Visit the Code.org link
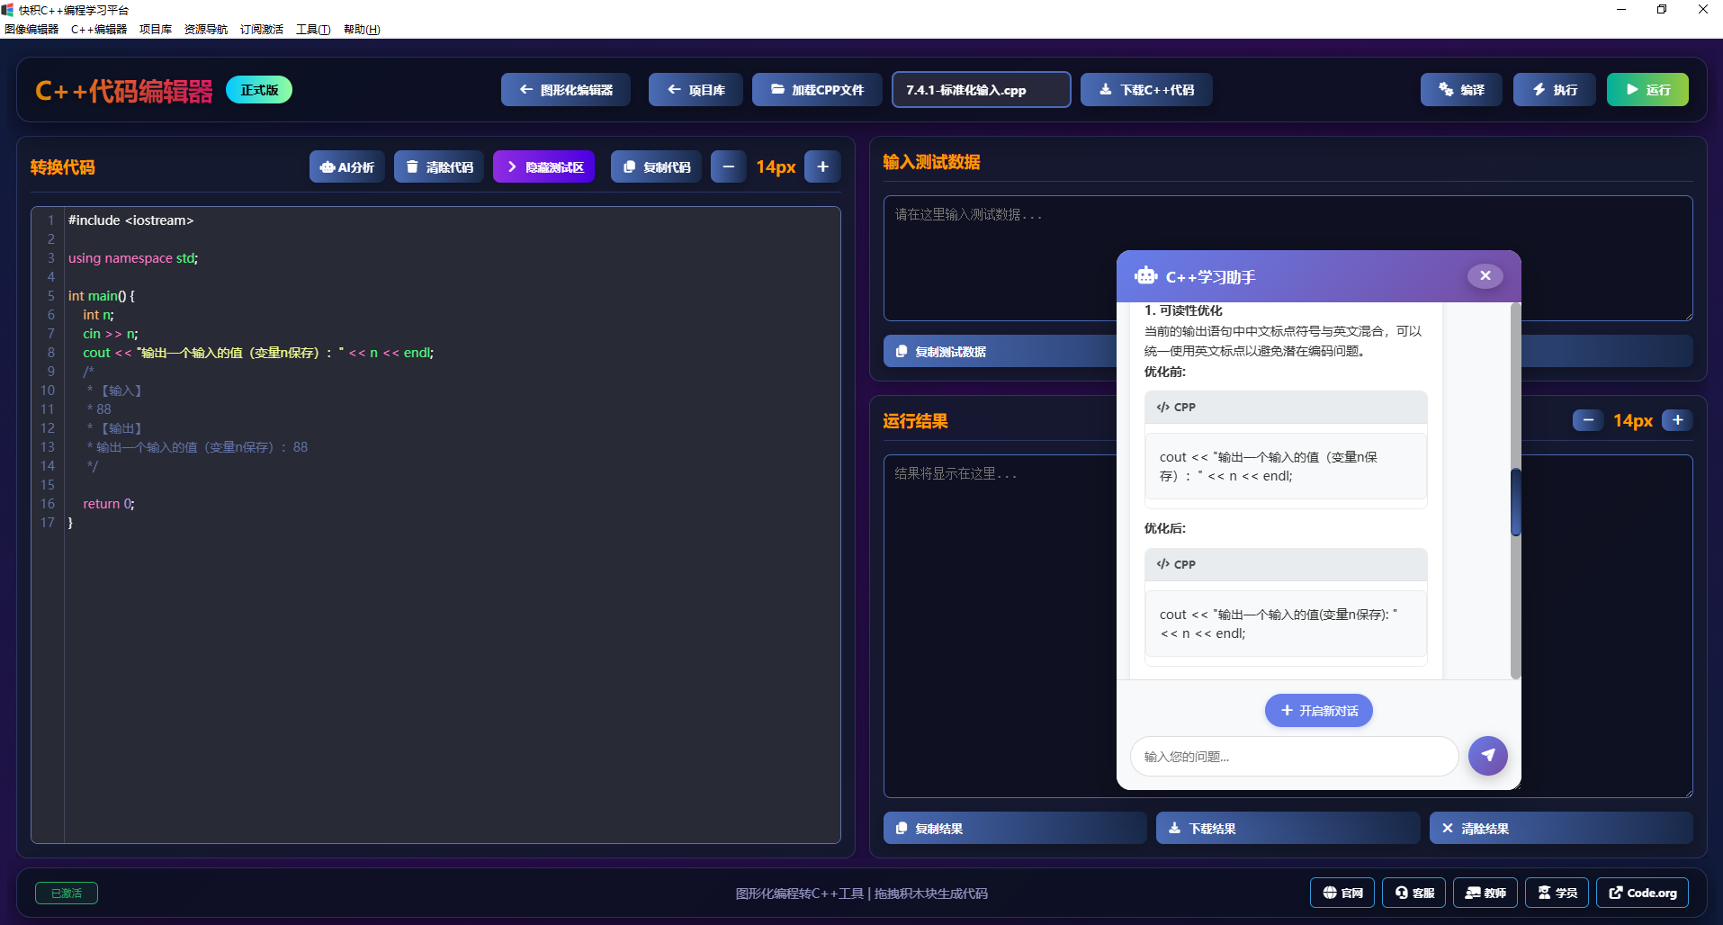The width and height of the screenshot is (1723, 925). pos(1641,893)
